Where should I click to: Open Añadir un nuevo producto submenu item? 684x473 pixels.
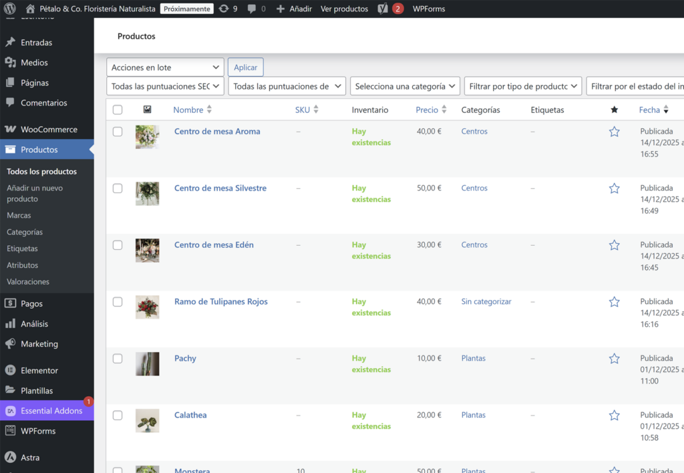tap(35, 193)
